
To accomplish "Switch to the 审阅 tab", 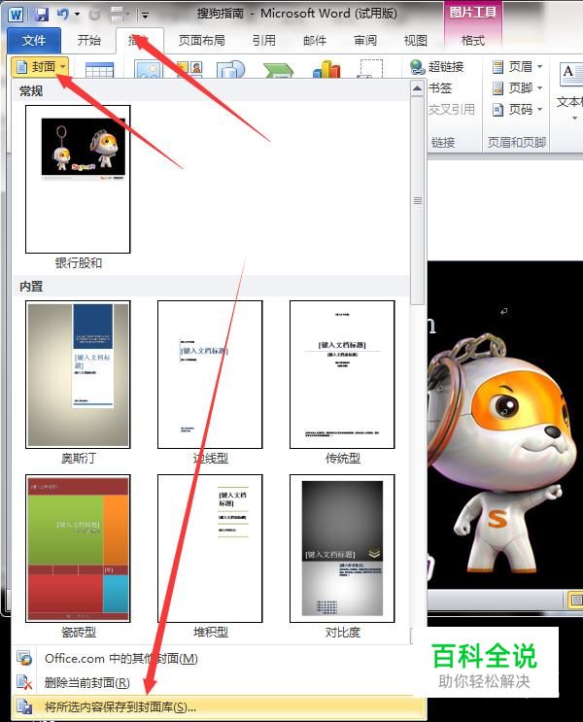I will 365,41.
